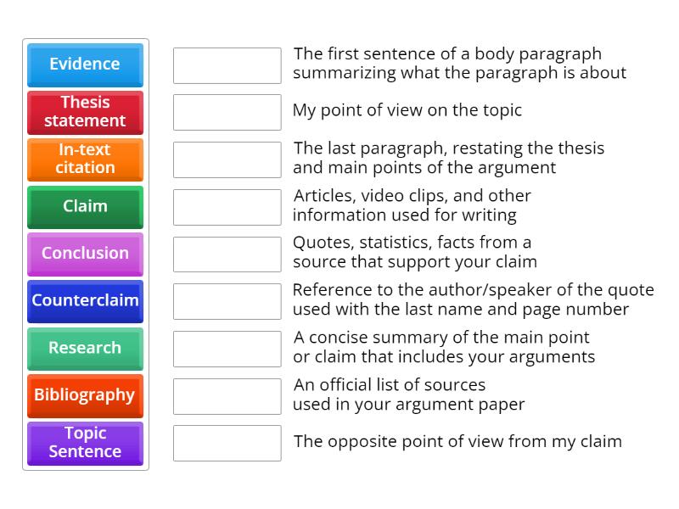Click the answer box near 'Articles, video clips' text
The image size is (679, 509).
pyautogui.click(x=226, y=206)
